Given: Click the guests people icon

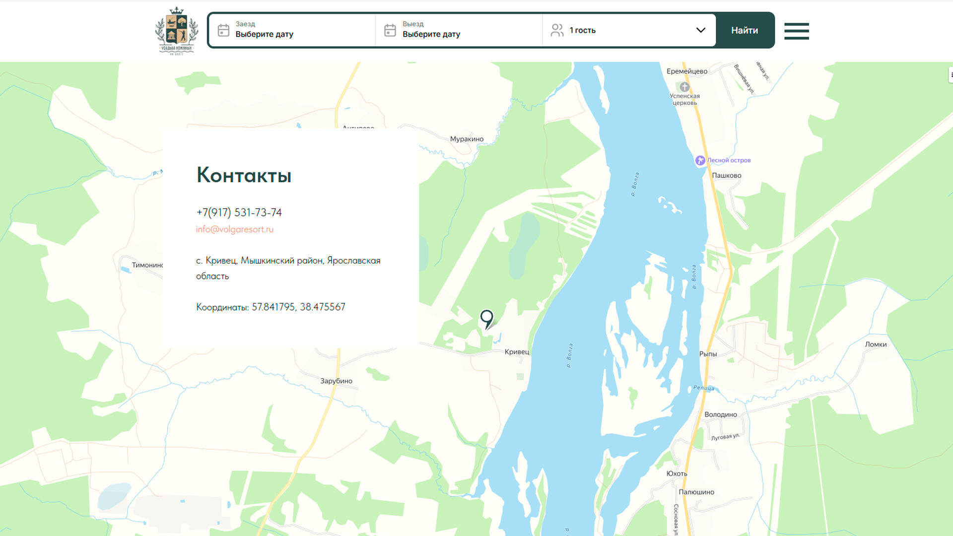Looking at the screenshot, I should coord(557,30).
